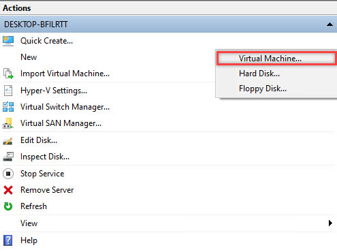Choose Floppy Disk... from the New submenu
The height and width of the screenshot is (252, 337).
263,89
